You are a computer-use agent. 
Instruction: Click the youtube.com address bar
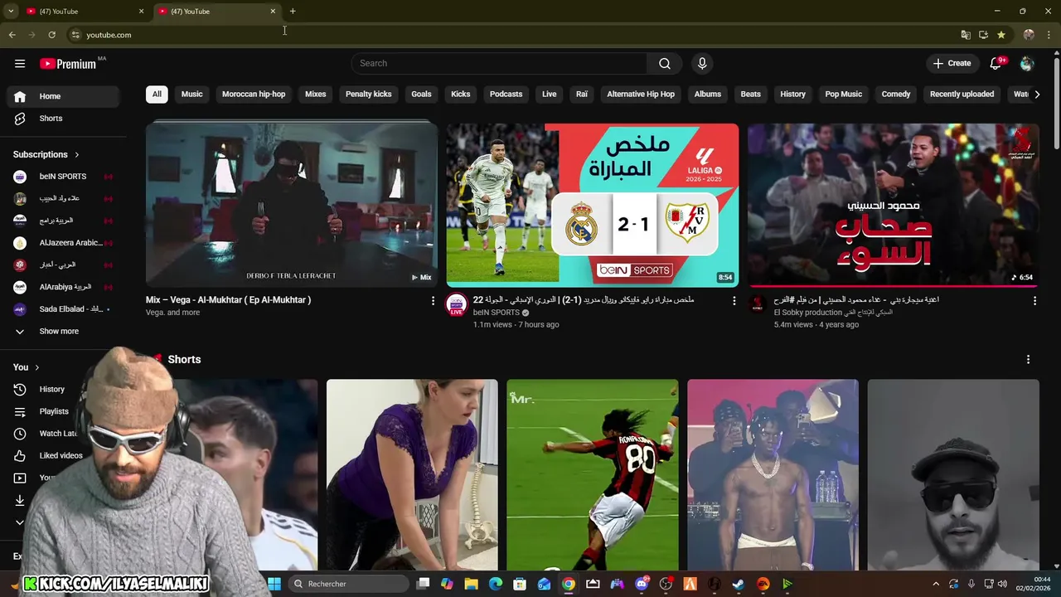tap(514, 35)
